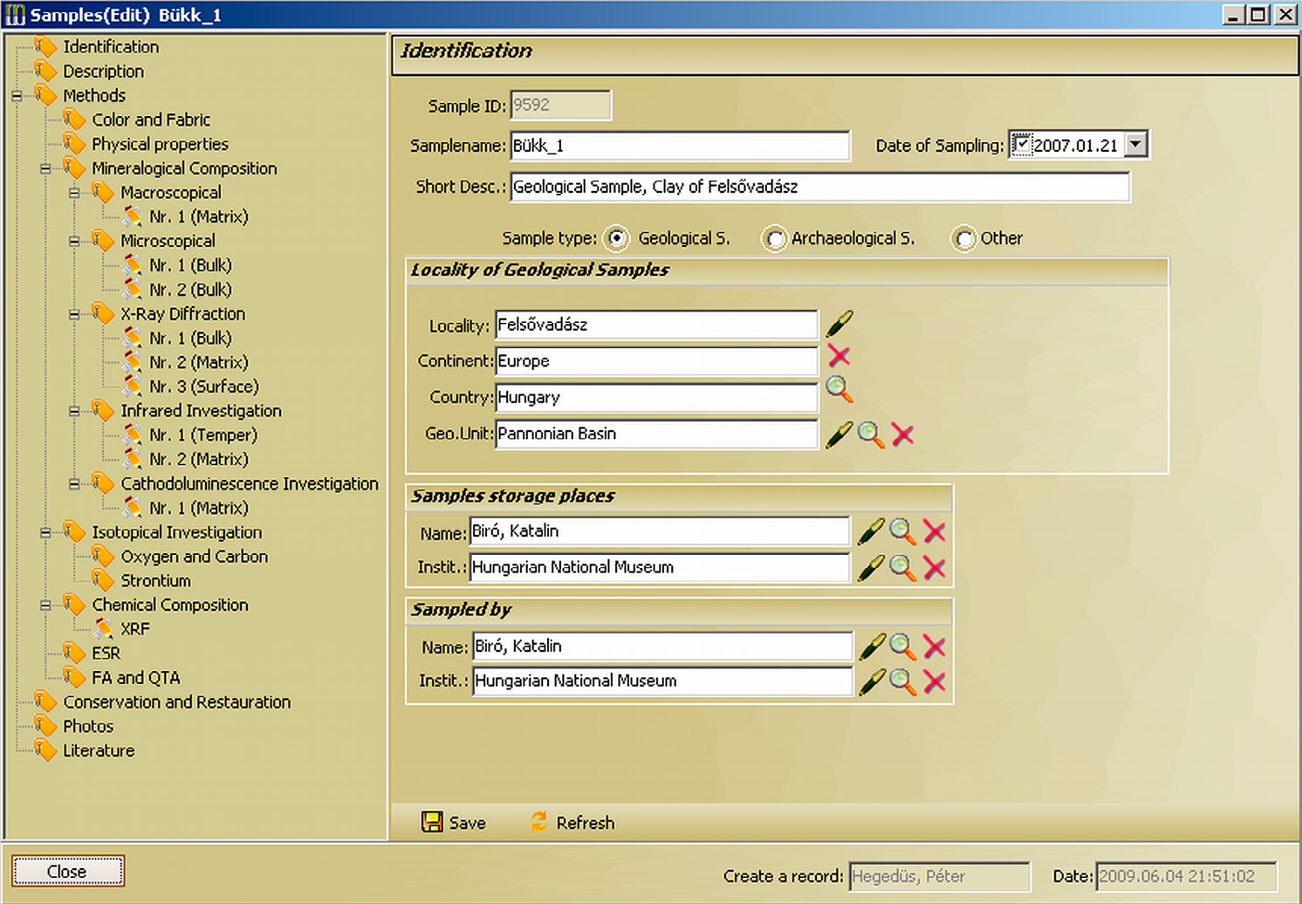Viewport: 1302px width, 904px height.
Task: Collapse the Mineralogical Composition node
Action: coord(45,168)
